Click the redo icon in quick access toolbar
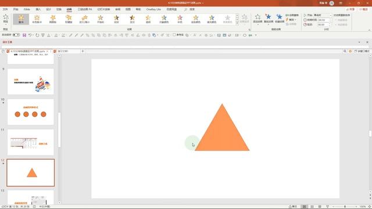The image size is (372, 209). pyautogui.click(x=37, y=35)
